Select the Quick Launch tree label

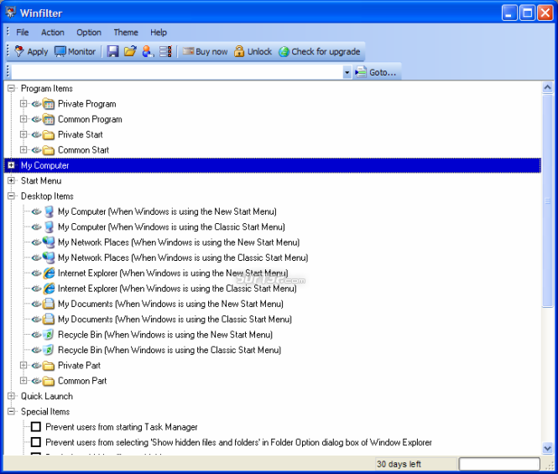[47, 396]
